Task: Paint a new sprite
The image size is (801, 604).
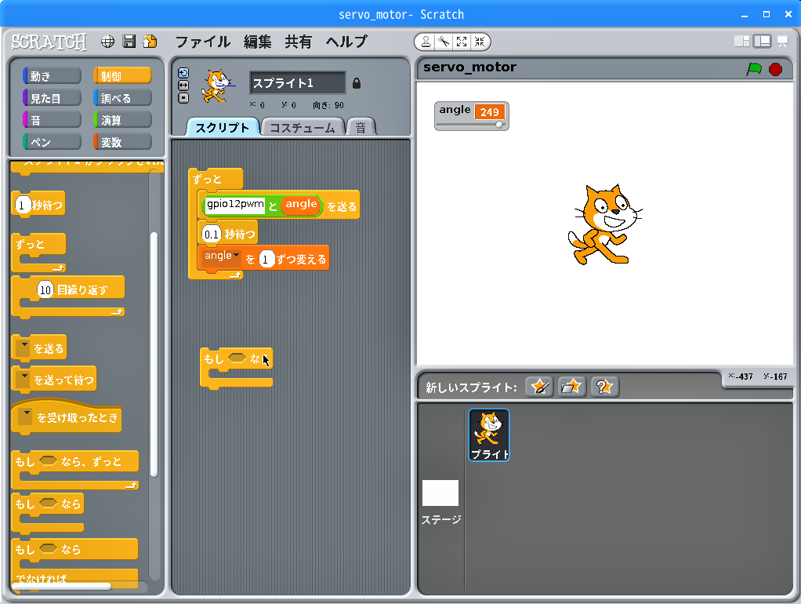Action: pyautogui.click(x=539, y=387)
